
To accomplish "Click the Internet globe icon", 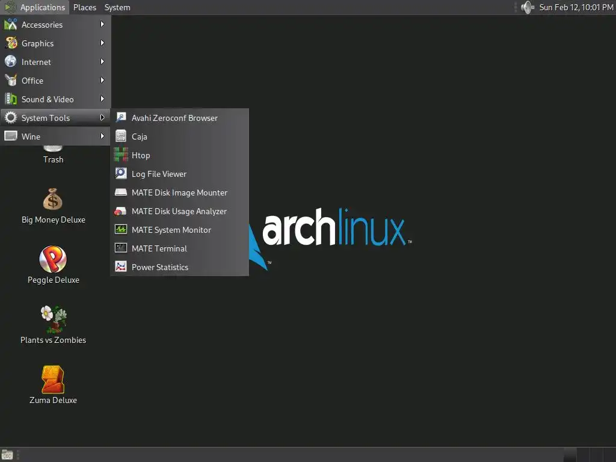I will (11, 62).
